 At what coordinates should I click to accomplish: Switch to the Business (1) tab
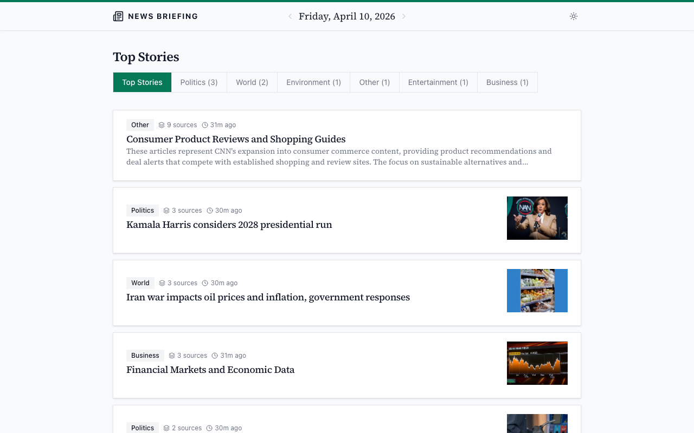coord(507,82)
